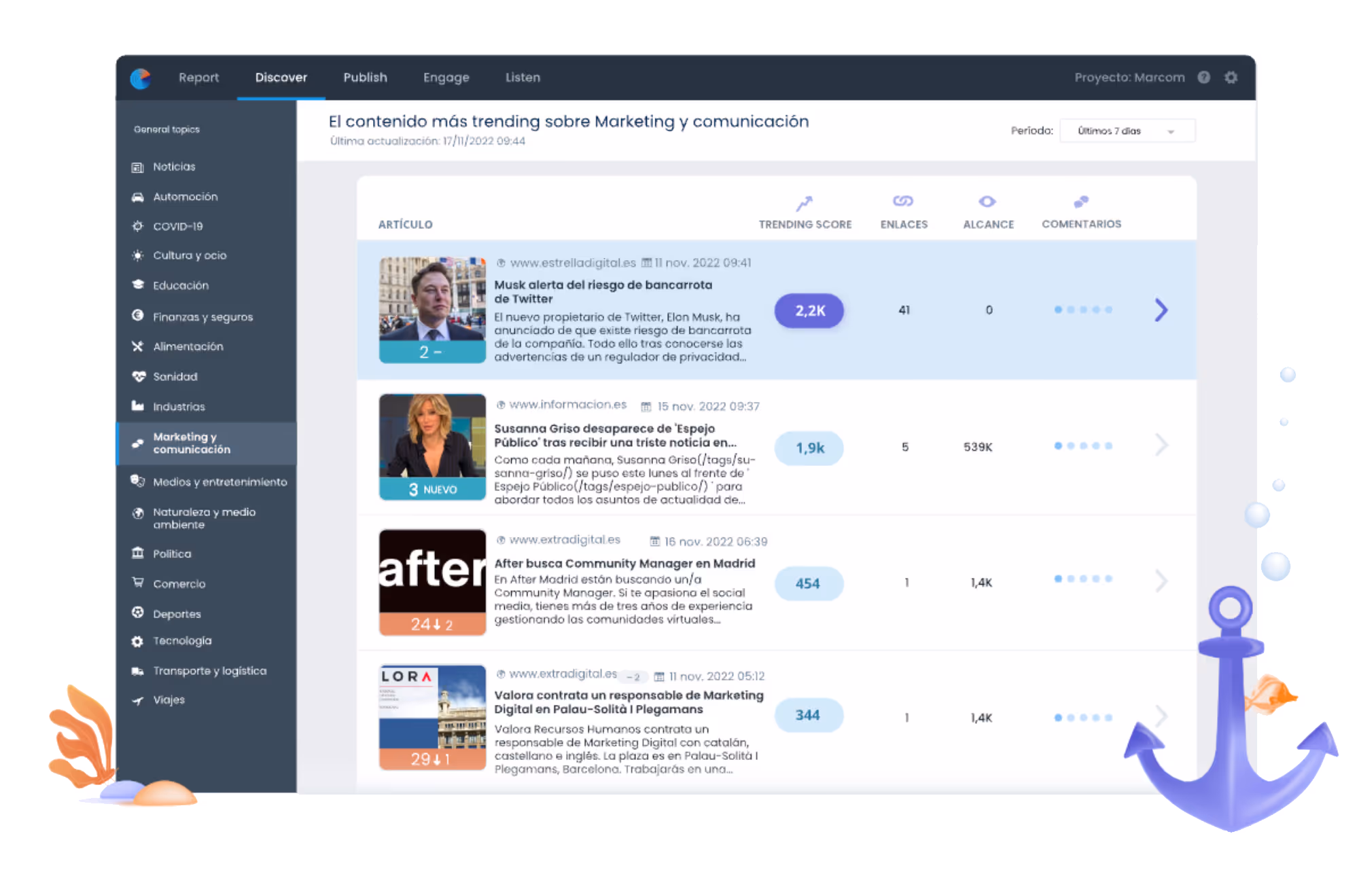Select the Transporte y logística truck icon
The height and width of the screenshot is (874, 1359).
tap(138, 671)
